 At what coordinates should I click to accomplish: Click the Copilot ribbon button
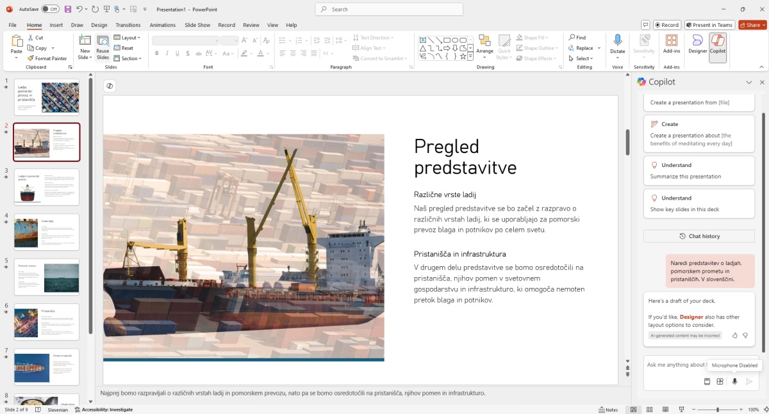click(718, 47)
